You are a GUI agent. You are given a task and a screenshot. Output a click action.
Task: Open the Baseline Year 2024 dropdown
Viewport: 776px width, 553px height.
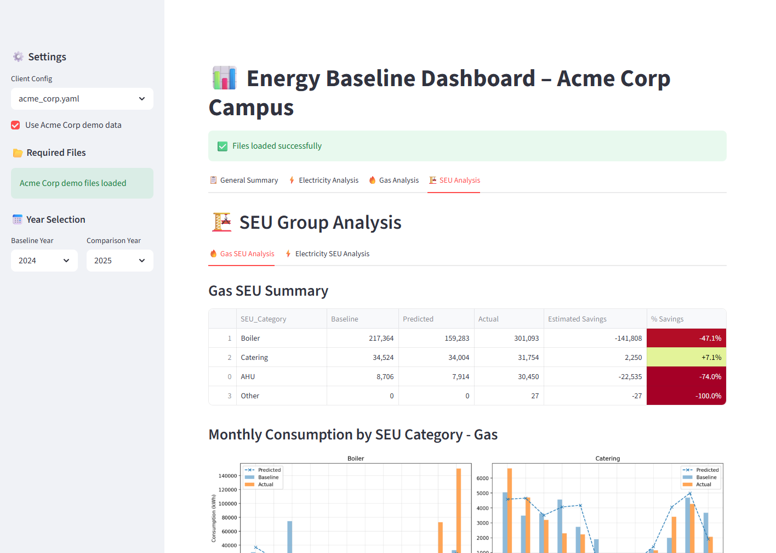[44, 261]
